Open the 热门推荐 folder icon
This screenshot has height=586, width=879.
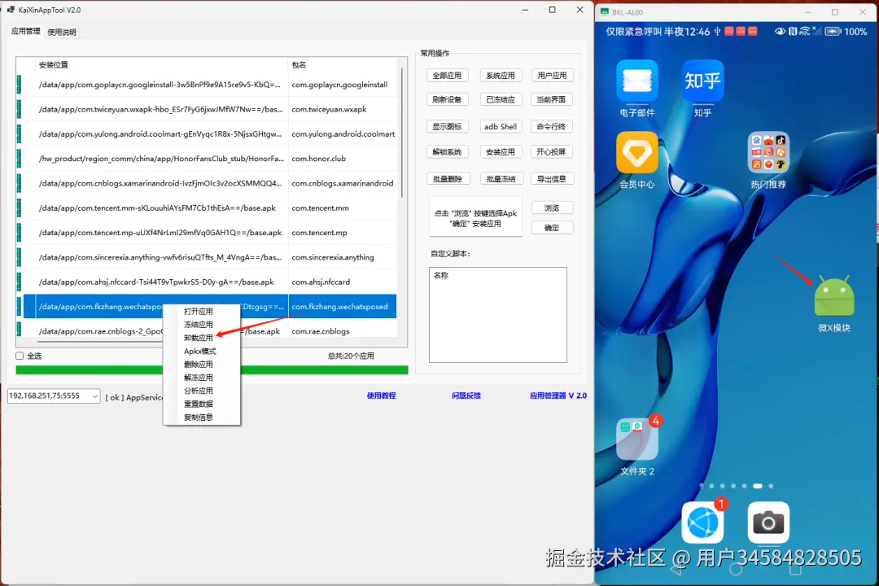click(768, 152)
